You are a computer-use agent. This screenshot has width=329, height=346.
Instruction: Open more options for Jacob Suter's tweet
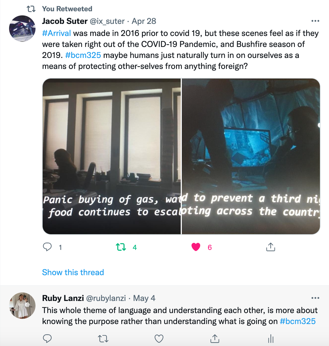pos(315,21)
